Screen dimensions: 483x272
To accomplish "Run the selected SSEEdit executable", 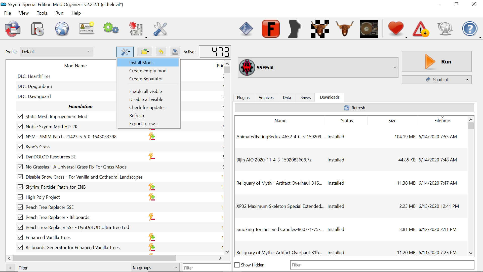I will click(437, 62).
